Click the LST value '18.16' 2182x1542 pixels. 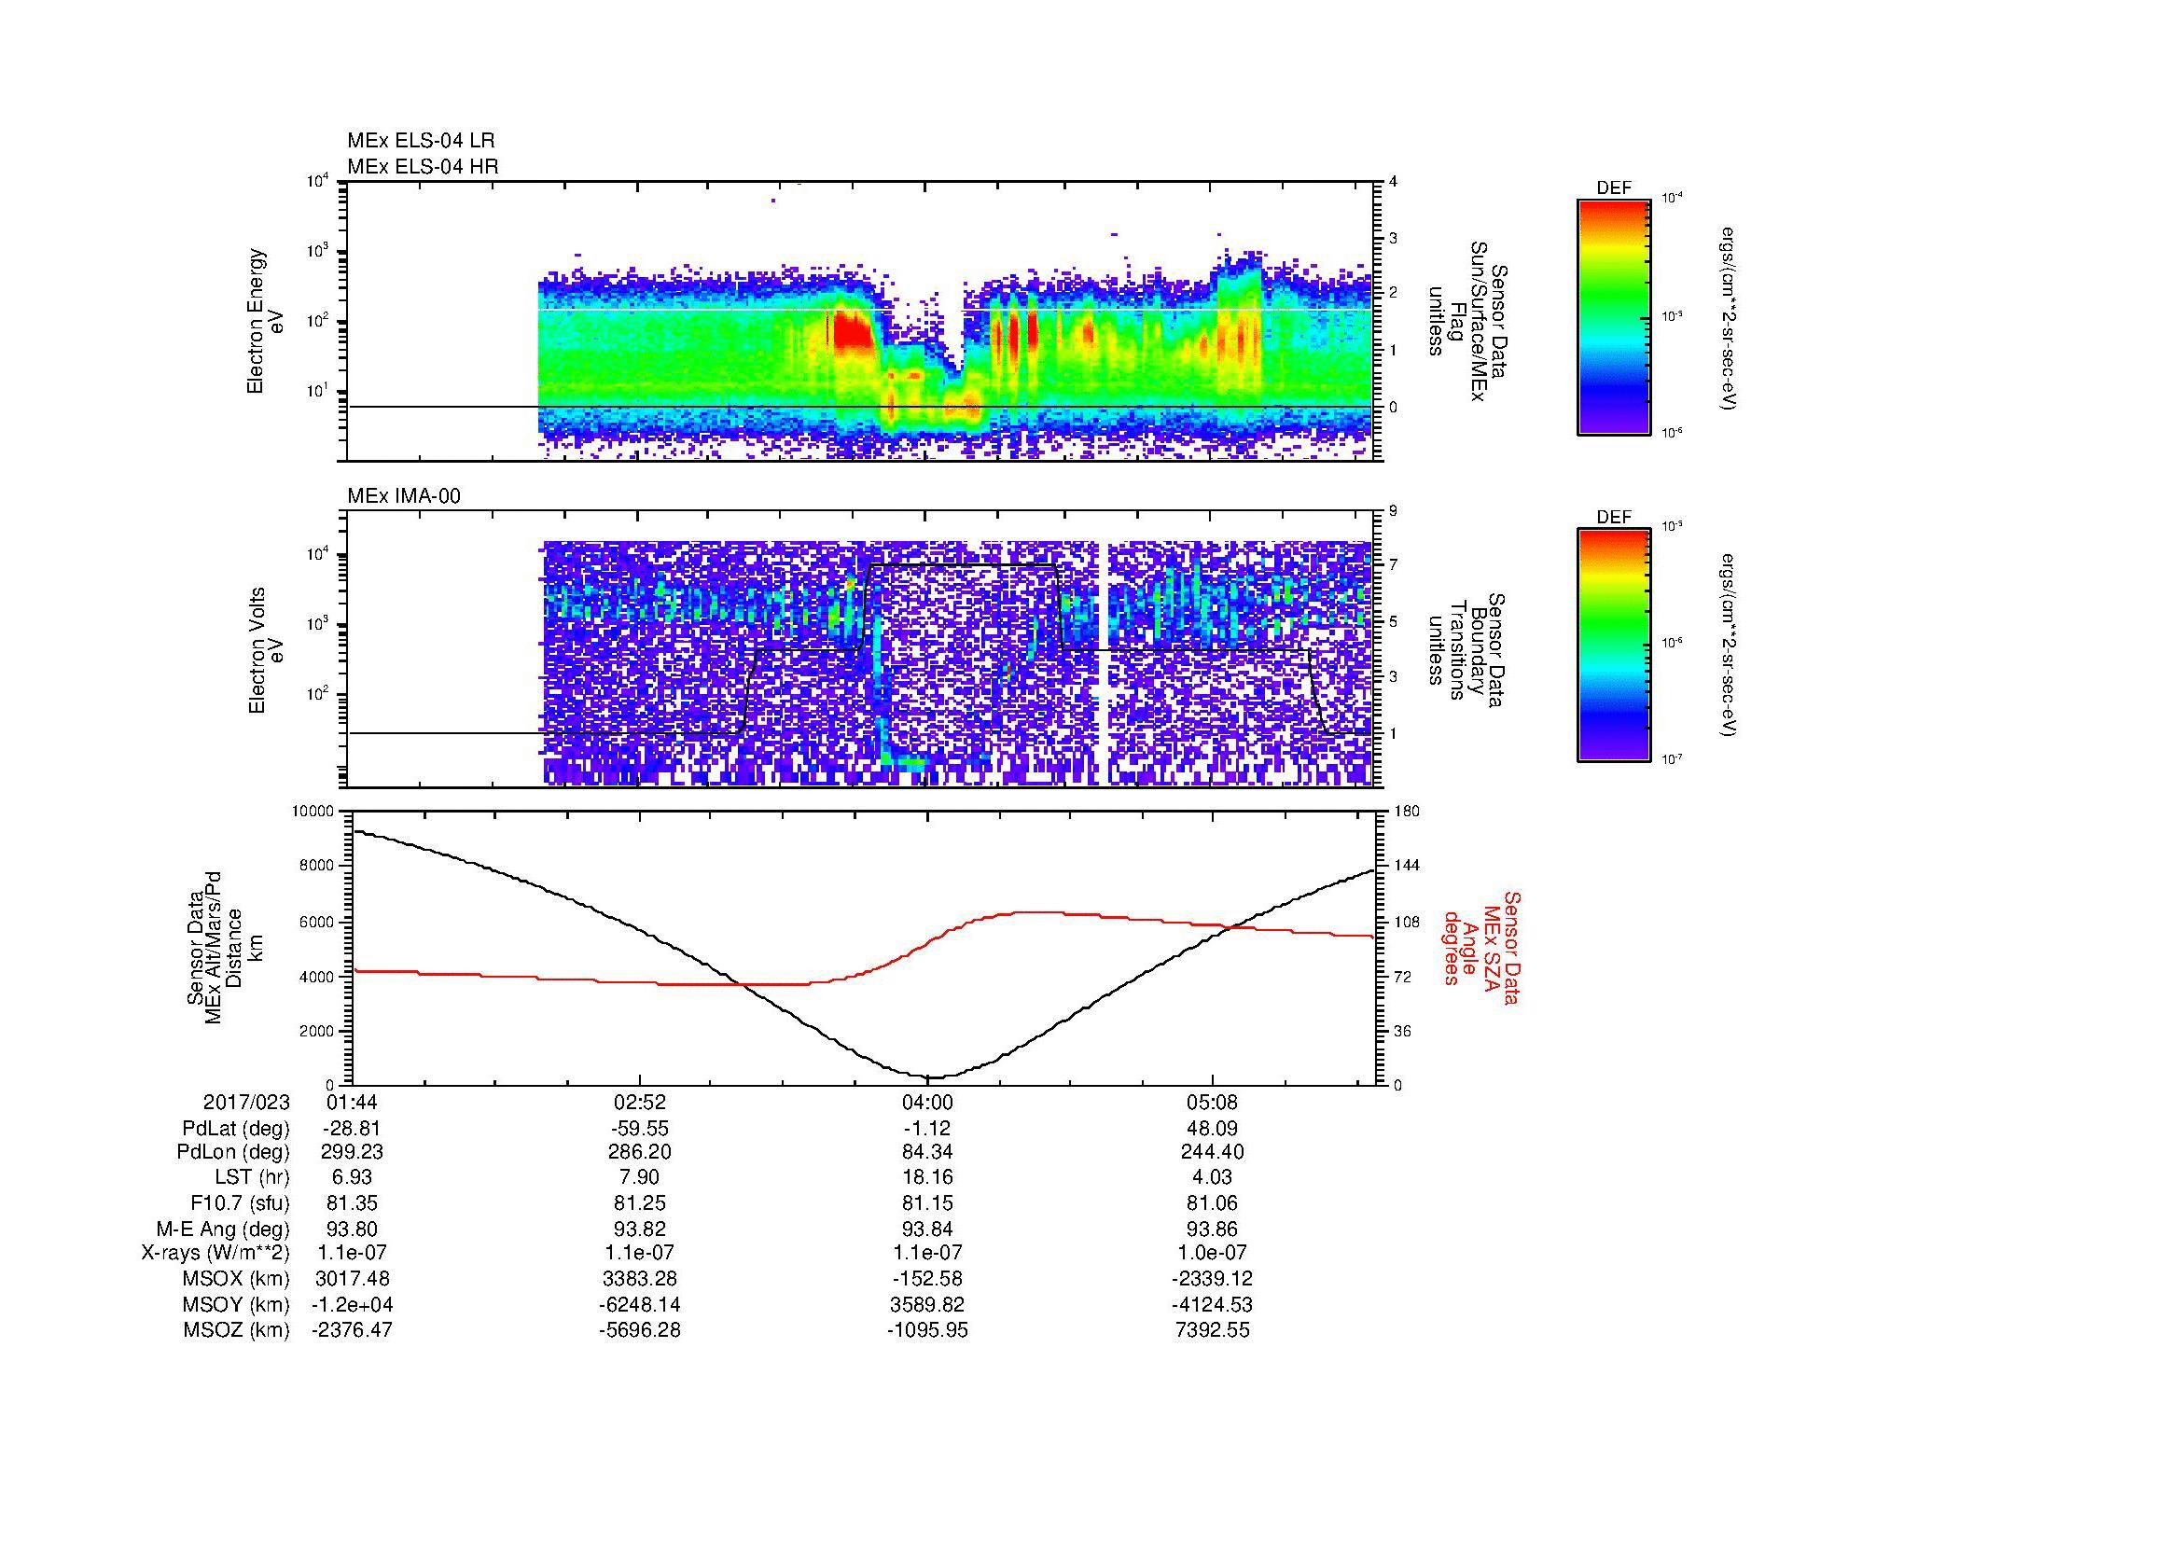tap(926, 1178)
